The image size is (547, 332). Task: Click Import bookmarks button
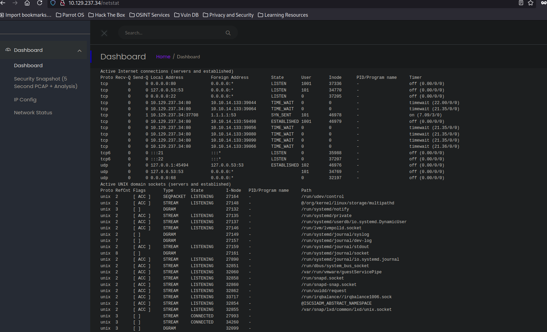coord(26,15)
